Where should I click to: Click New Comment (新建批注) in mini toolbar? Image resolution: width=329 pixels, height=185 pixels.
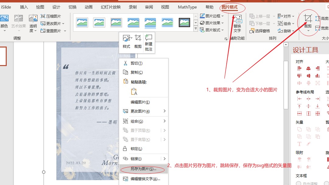(x=149, y=43)
